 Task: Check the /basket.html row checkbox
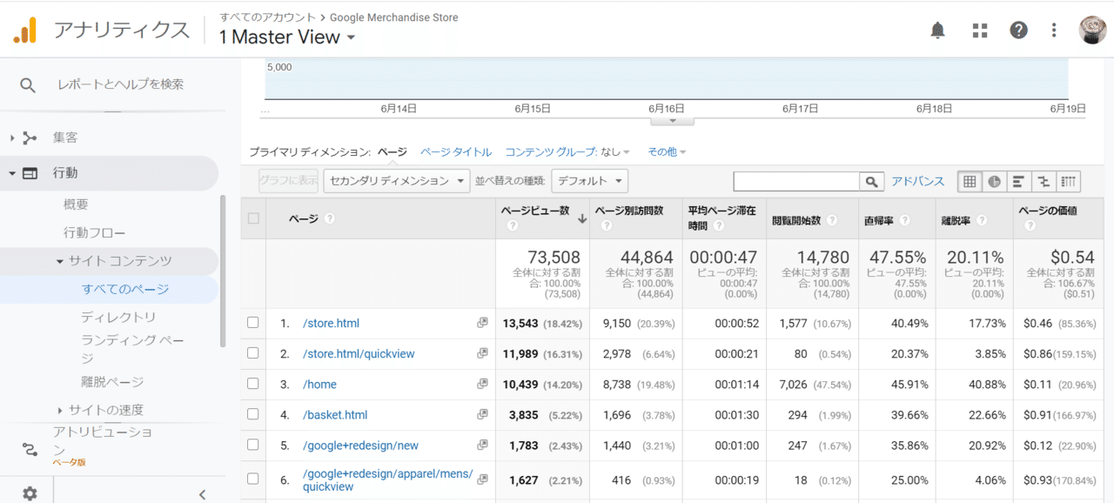253,414
